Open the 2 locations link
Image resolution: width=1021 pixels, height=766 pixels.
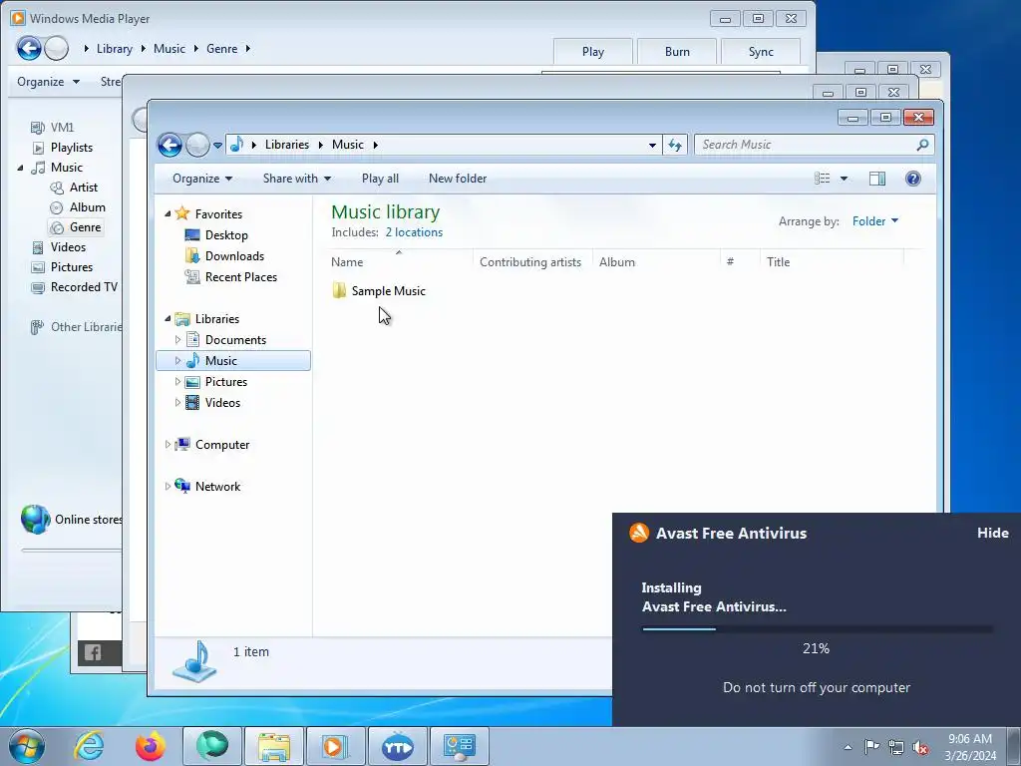(414, 232)
